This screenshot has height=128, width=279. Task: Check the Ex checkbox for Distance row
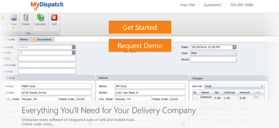[196, 98]
